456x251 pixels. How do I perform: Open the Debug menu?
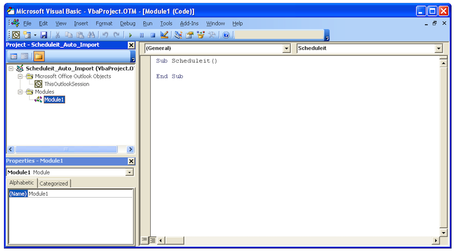[128, 24]
